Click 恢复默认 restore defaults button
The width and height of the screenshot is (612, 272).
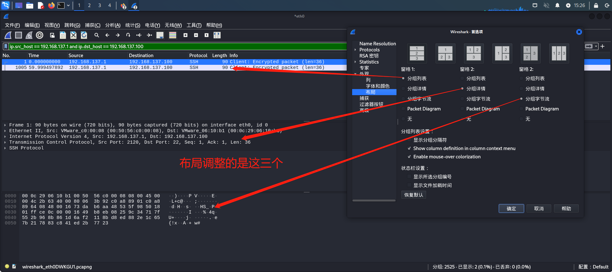click(x=413, y=195)
